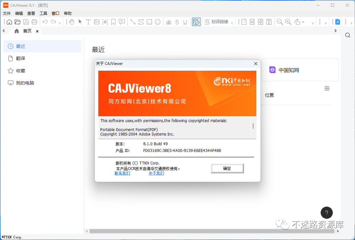Expand overflow after 划词链接
The image size is (355, 240).
coord(232,23)
